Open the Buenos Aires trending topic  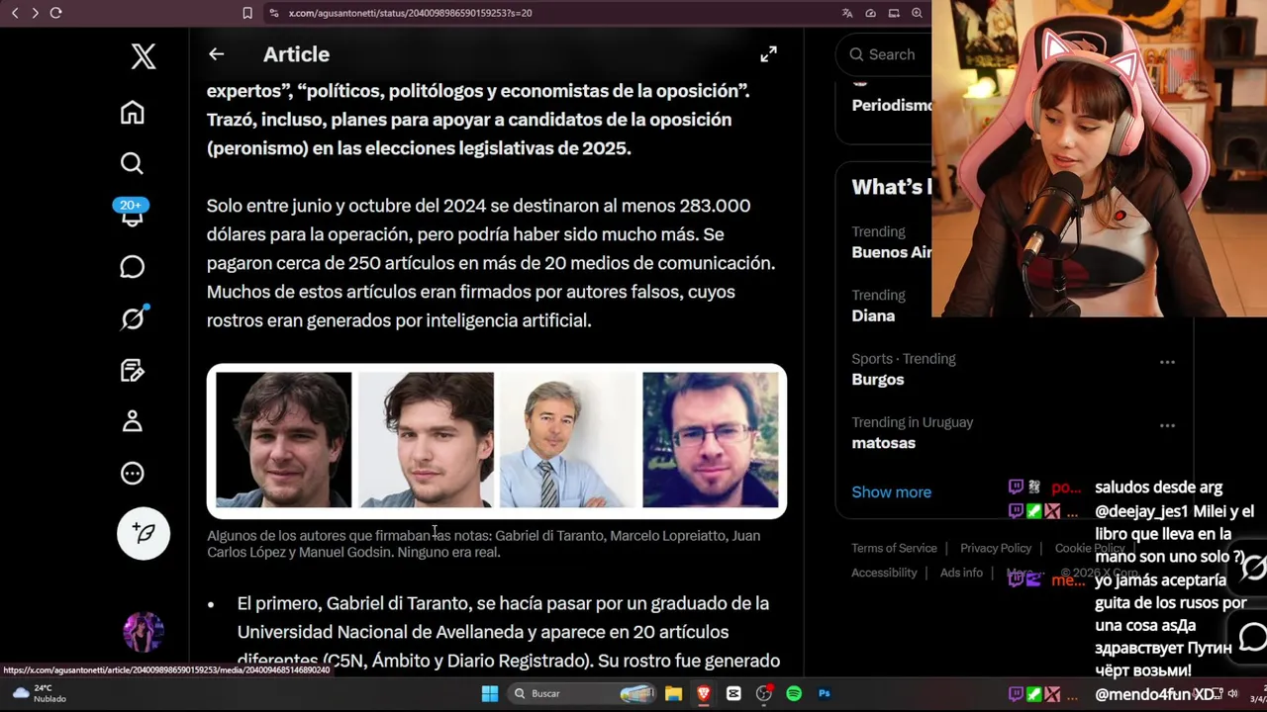tap(892, 252)
